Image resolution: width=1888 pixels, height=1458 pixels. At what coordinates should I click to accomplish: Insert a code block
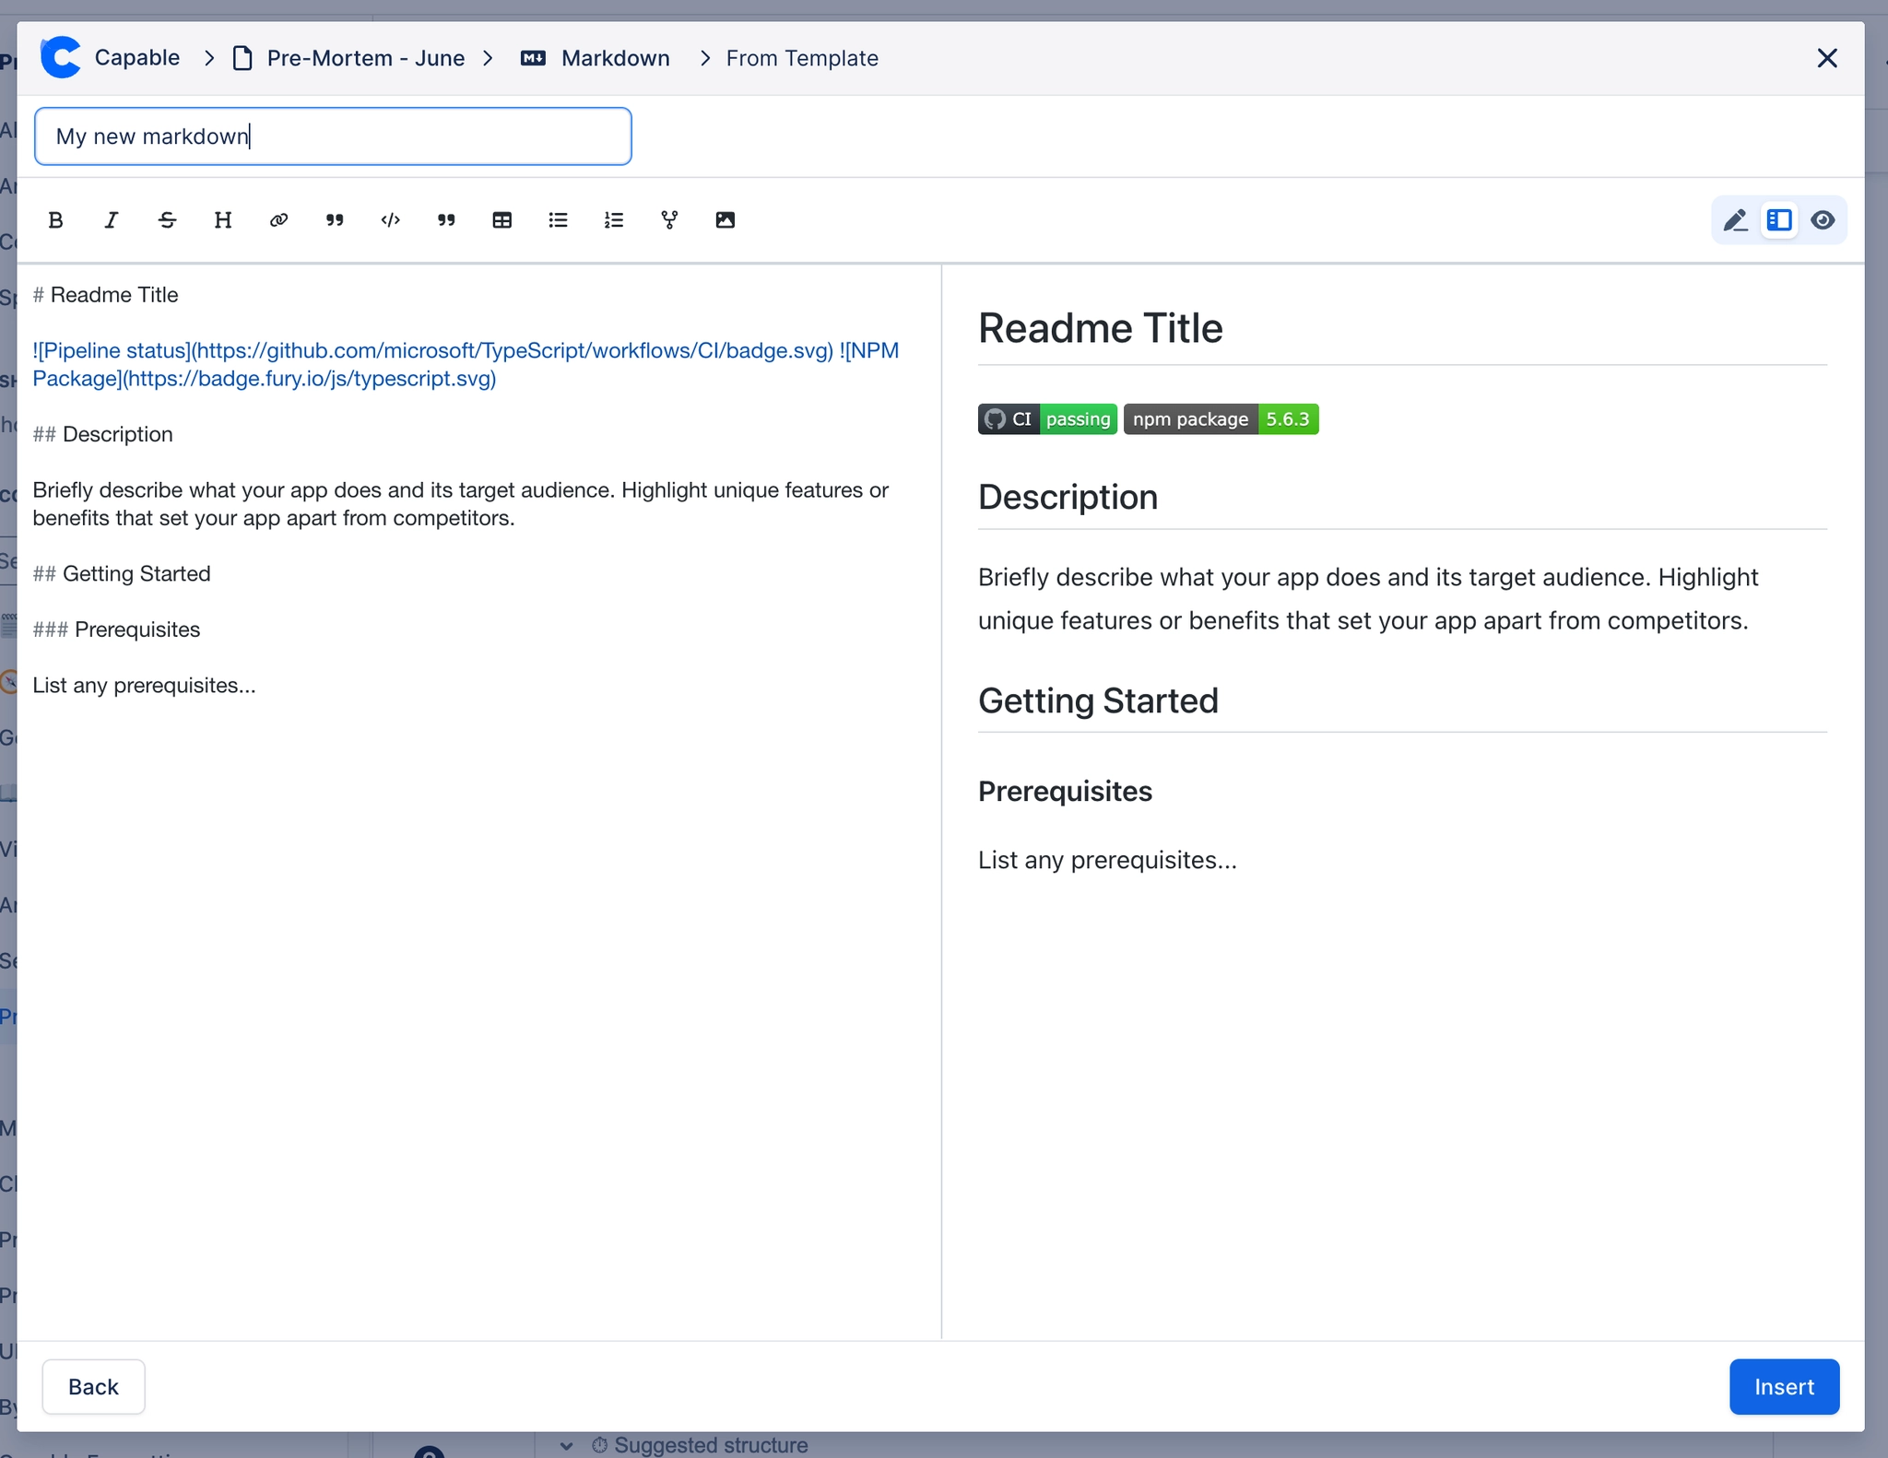(390, 219)
